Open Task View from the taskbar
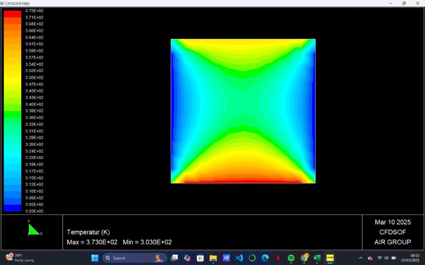 [174, 258]
